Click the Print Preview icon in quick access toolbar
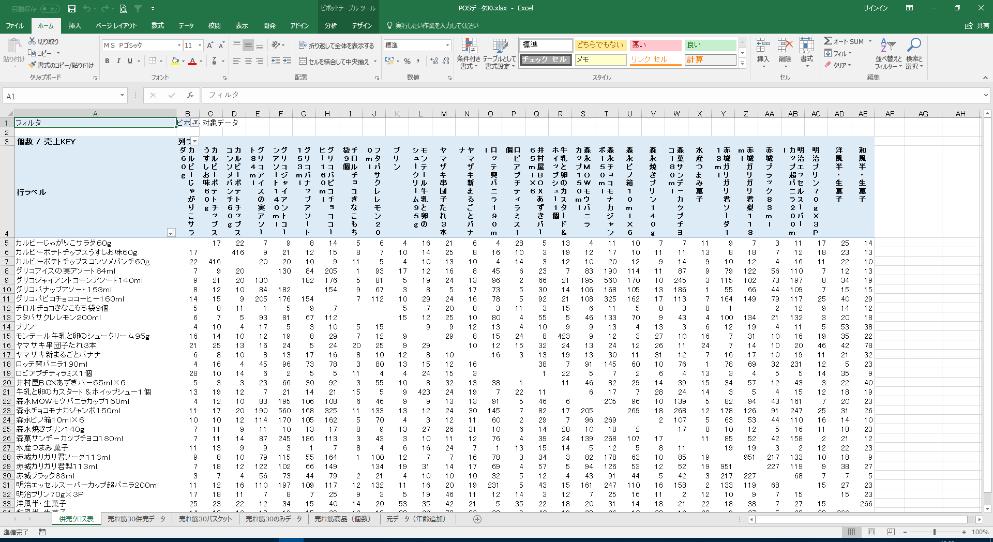993x542 pixels. click(123, 9)
